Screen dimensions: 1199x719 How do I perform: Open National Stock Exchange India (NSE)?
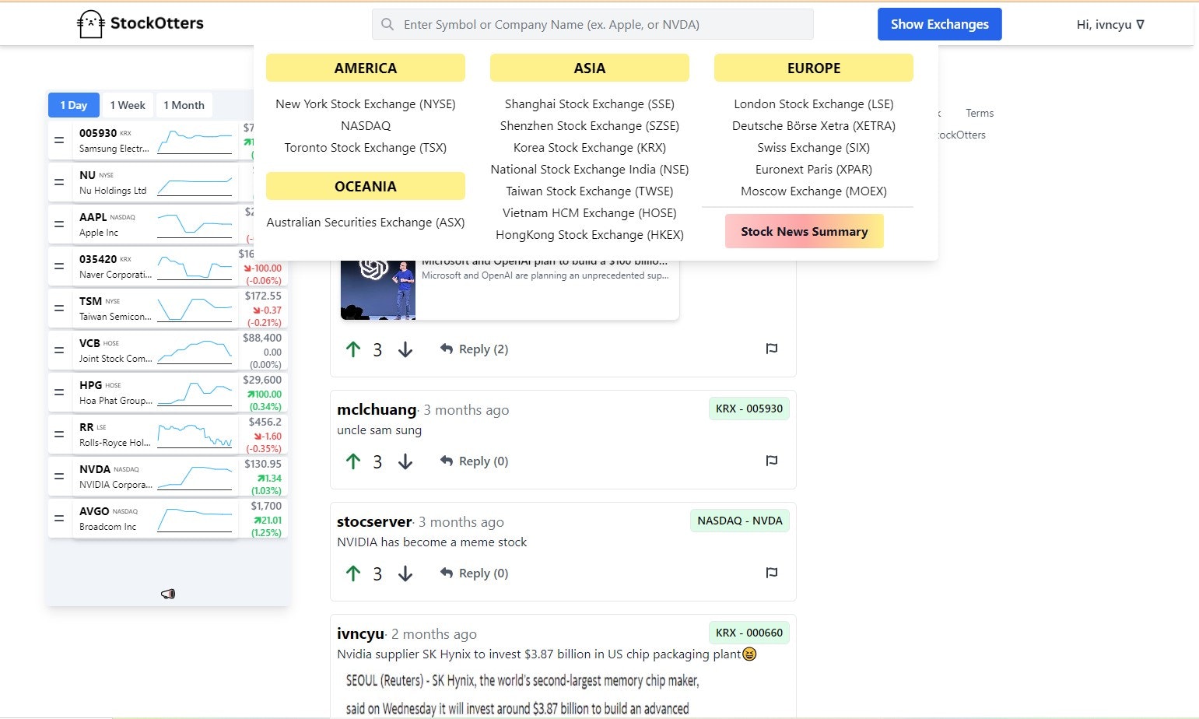point(590,170)
